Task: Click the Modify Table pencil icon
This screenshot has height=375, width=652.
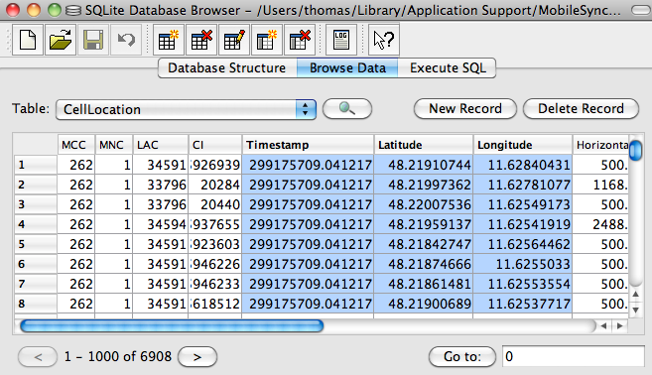Action: point(234,40)
